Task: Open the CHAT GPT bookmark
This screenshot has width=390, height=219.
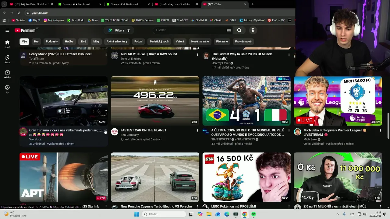Action: coord(180,20)
